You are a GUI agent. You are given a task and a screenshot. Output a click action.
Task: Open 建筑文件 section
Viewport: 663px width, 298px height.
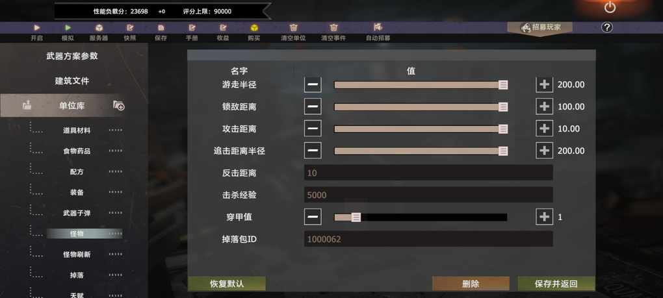pyautogui.click(x=72, y=81)
